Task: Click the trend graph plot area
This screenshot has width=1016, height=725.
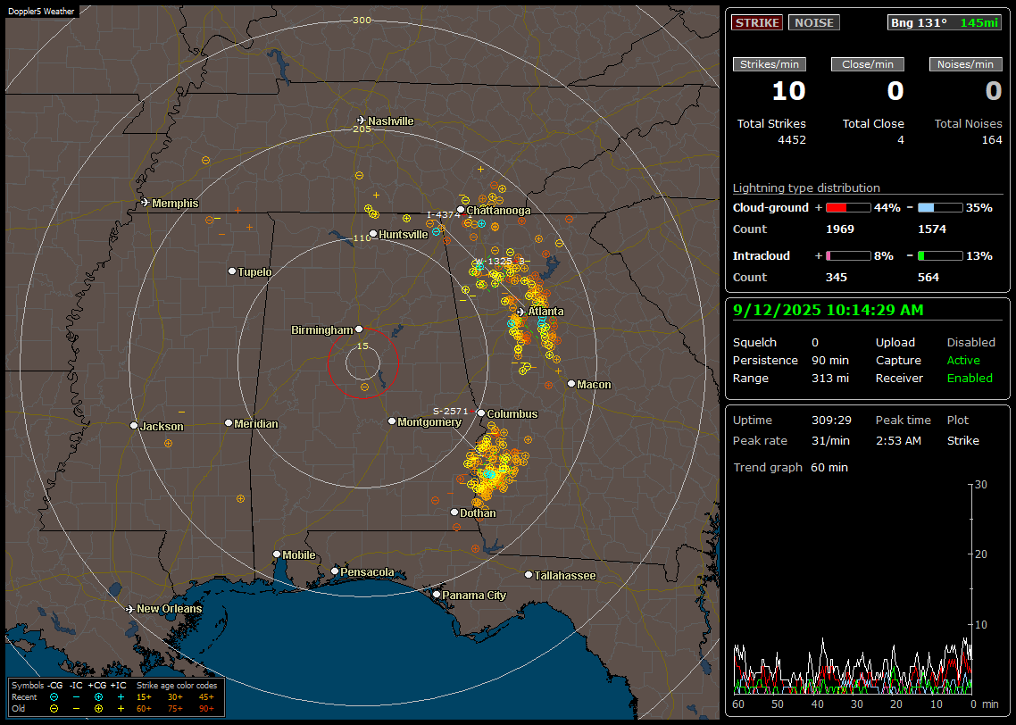Action: (853, 588)
